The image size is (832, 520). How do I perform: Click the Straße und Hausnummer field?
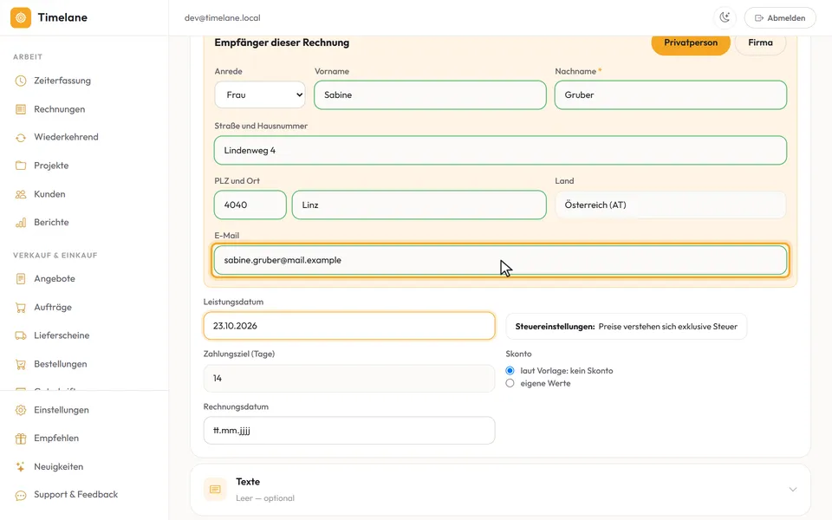click(x=500, y=150)
